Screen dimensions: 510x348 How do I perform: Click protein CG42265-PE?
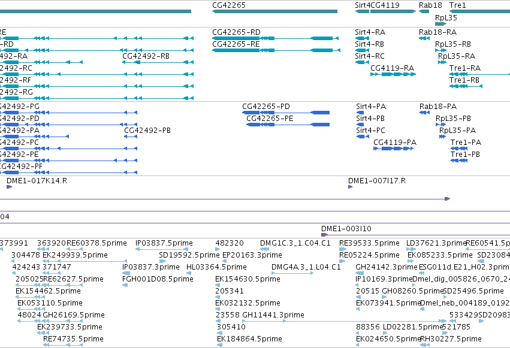pos(288,125)
